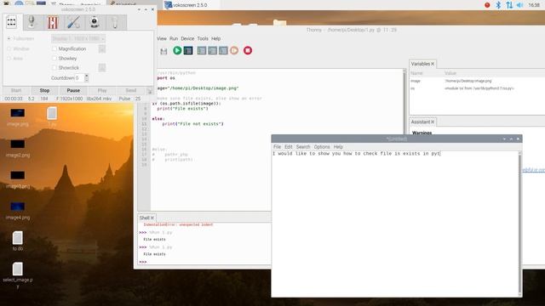The height and width of the screenshot is (306, 545).
Task: Open Edit menu in text editor window
Action: (289, 147)
